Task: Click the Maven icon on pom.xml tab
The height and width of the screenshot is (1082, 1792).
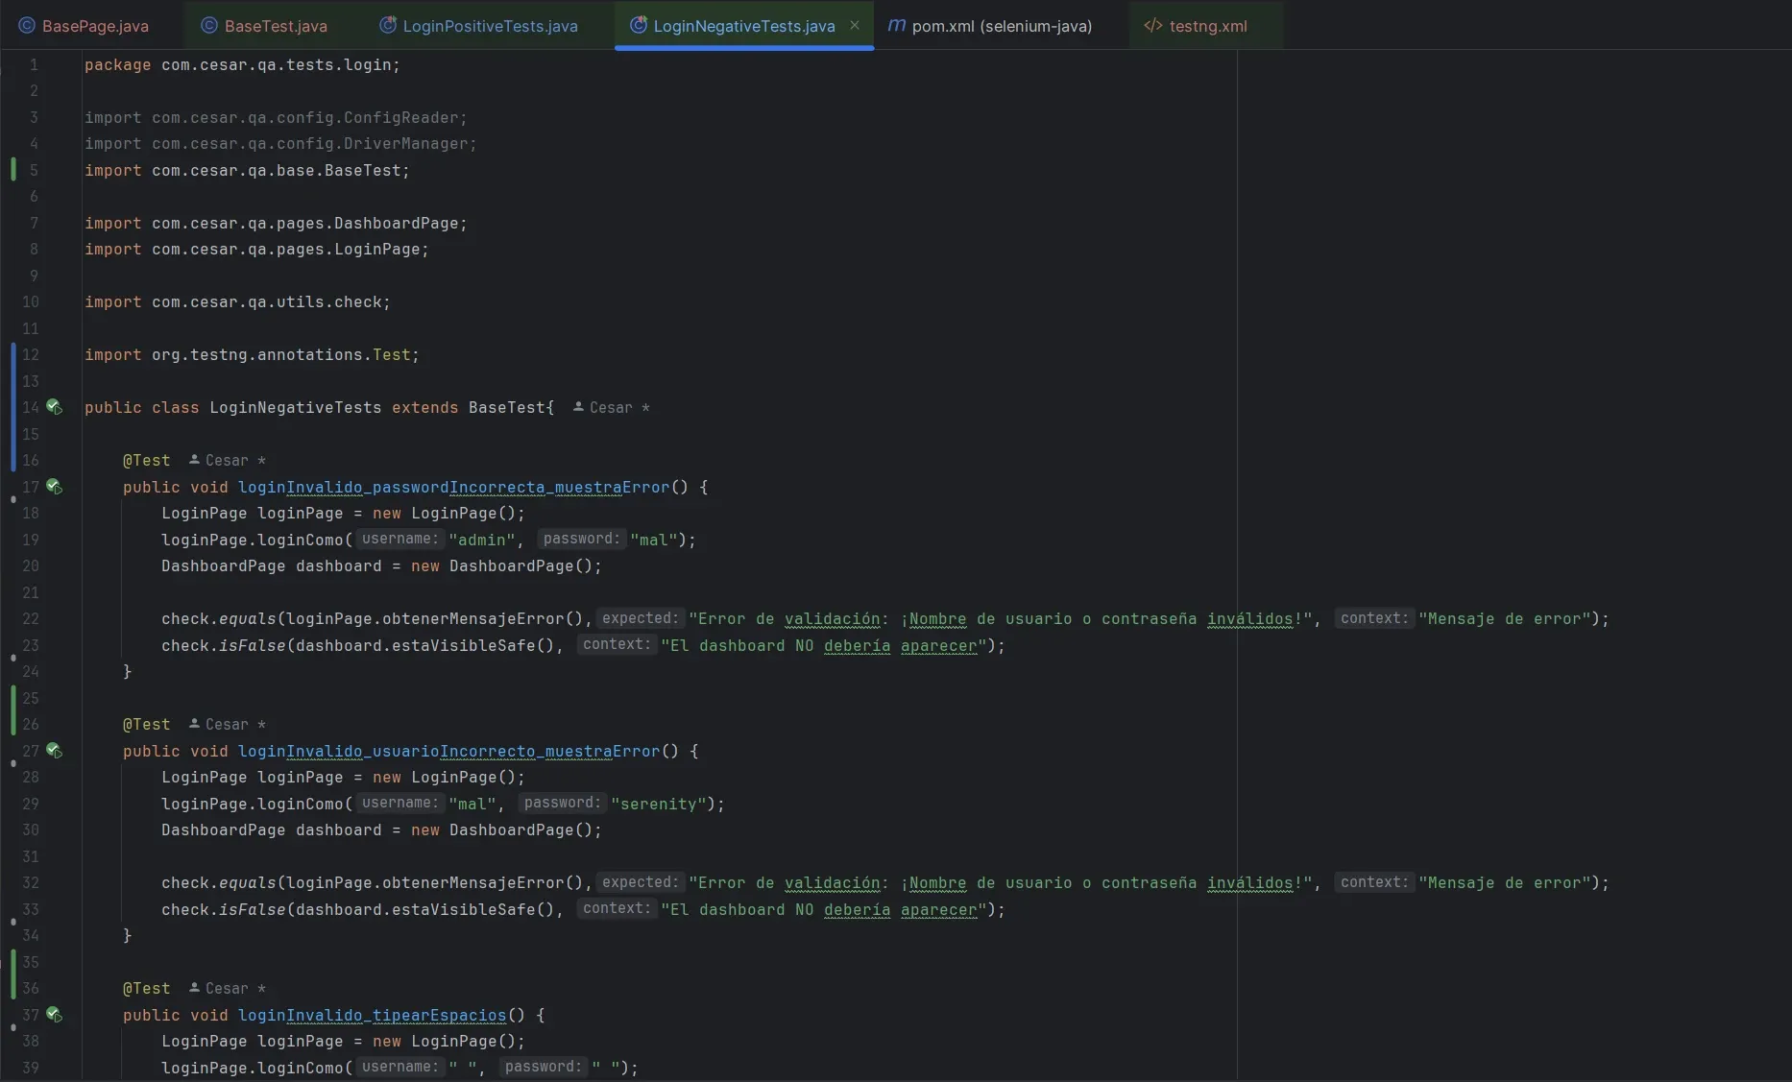Action: pos(896,26)
